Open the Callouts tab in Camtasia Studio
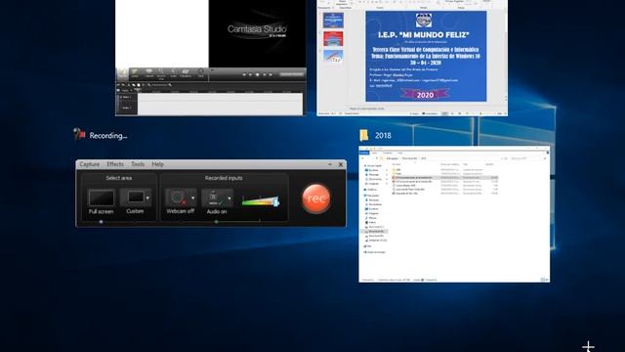Image resolution: width=625 pixels, height=352 pixels. pos(149,73)
